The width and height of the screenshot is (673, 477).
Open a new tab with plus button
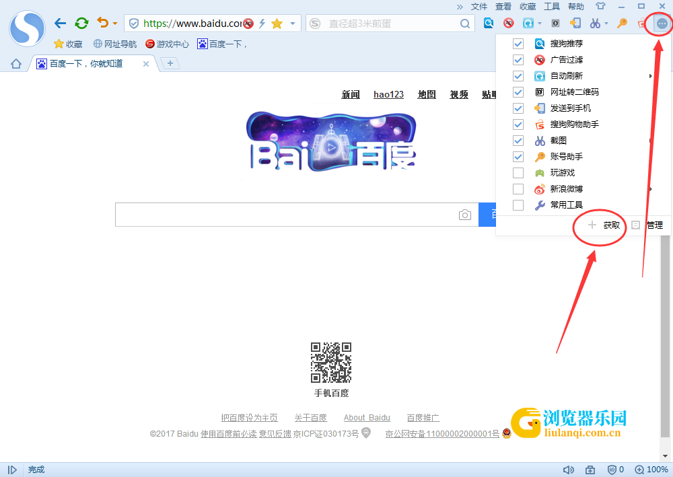tap(170, 63)
